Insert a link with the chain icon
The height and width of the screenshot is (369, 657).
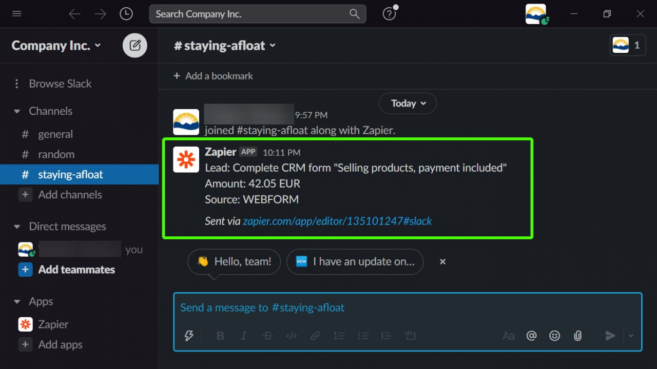pyautogui.click(x=315, y=336)
